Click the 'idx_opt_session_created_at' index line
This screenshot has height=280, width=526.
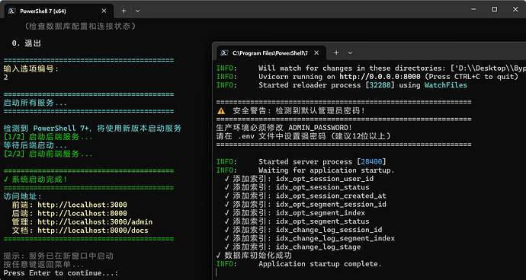[x=305, y=196]
